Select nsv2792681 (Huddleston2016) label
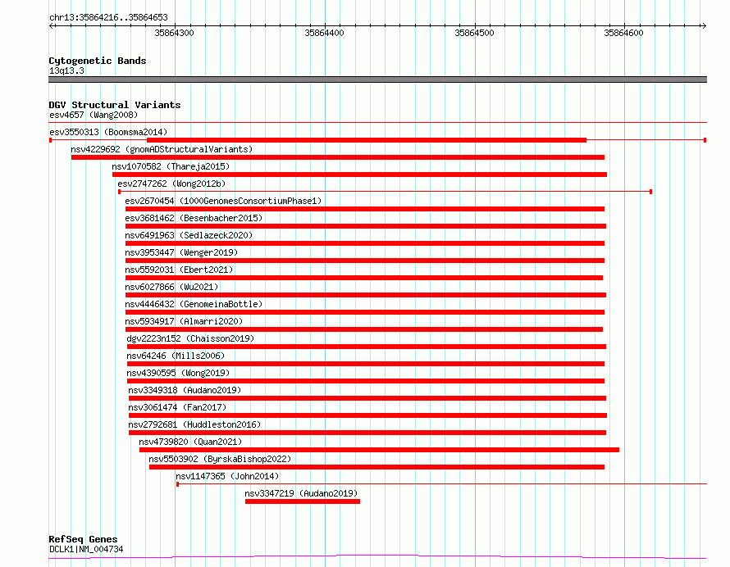 (194, 424)
